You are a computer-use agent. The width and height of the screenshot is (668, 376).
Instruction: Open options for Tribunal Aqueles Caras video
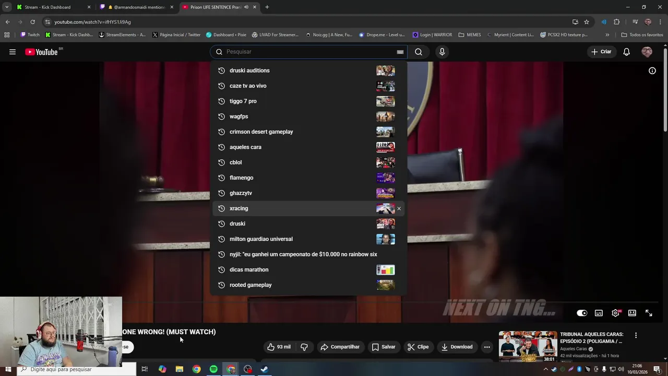coord(636,335)
